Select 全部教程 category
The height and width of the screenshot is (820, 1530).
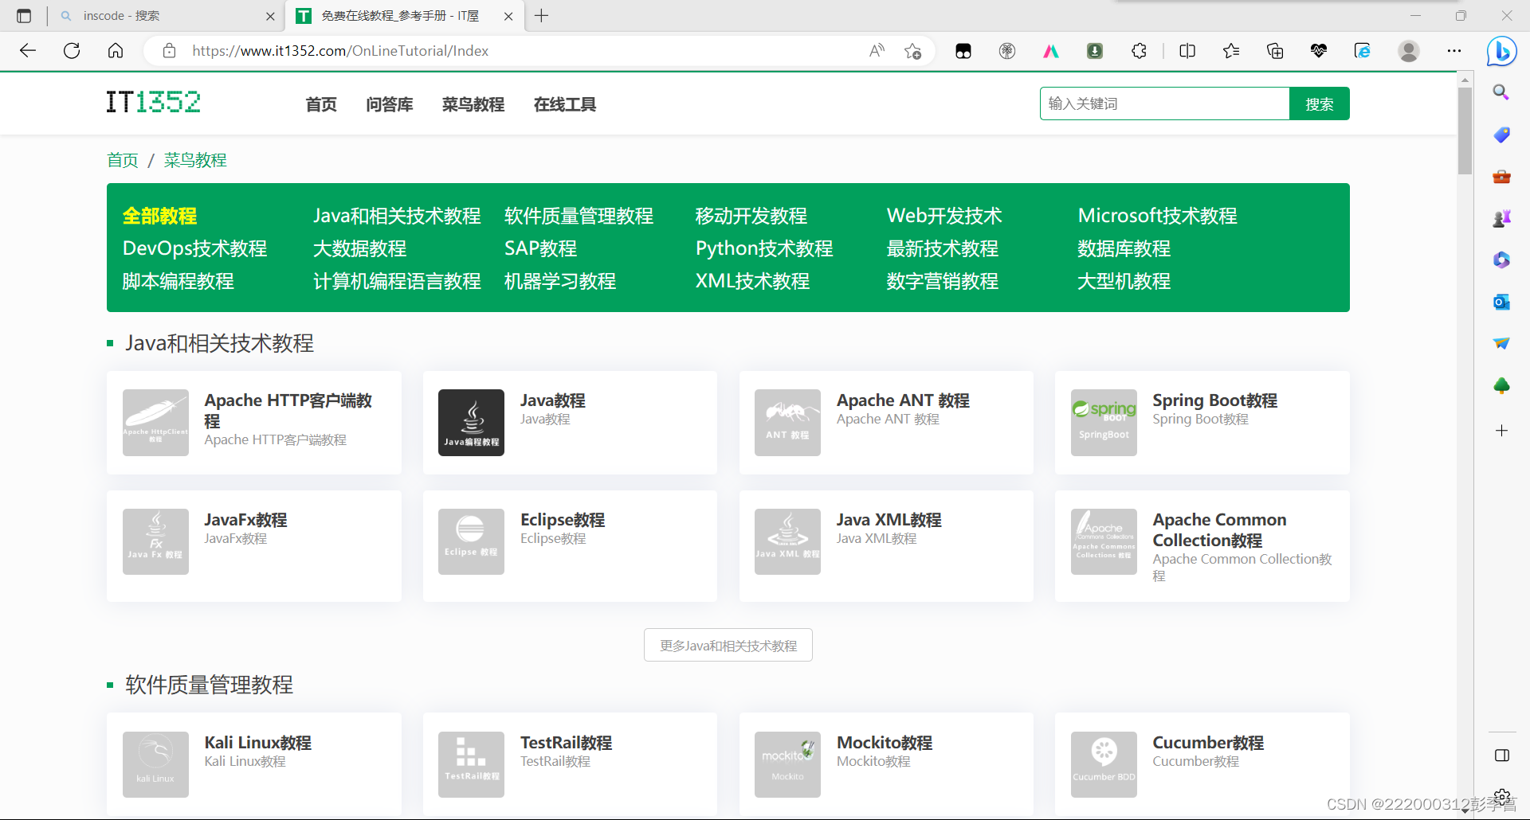159,216
